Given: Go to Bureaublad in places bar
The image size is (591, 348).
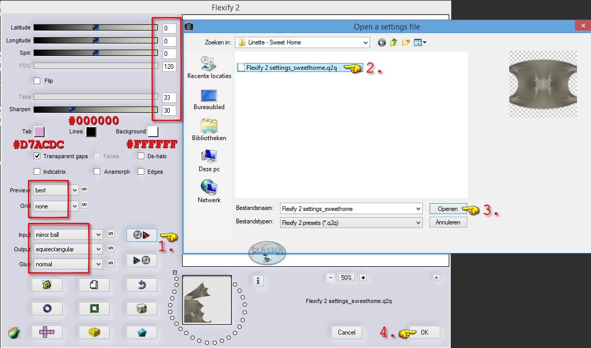Looking at the screenshot, I should 209,99.
